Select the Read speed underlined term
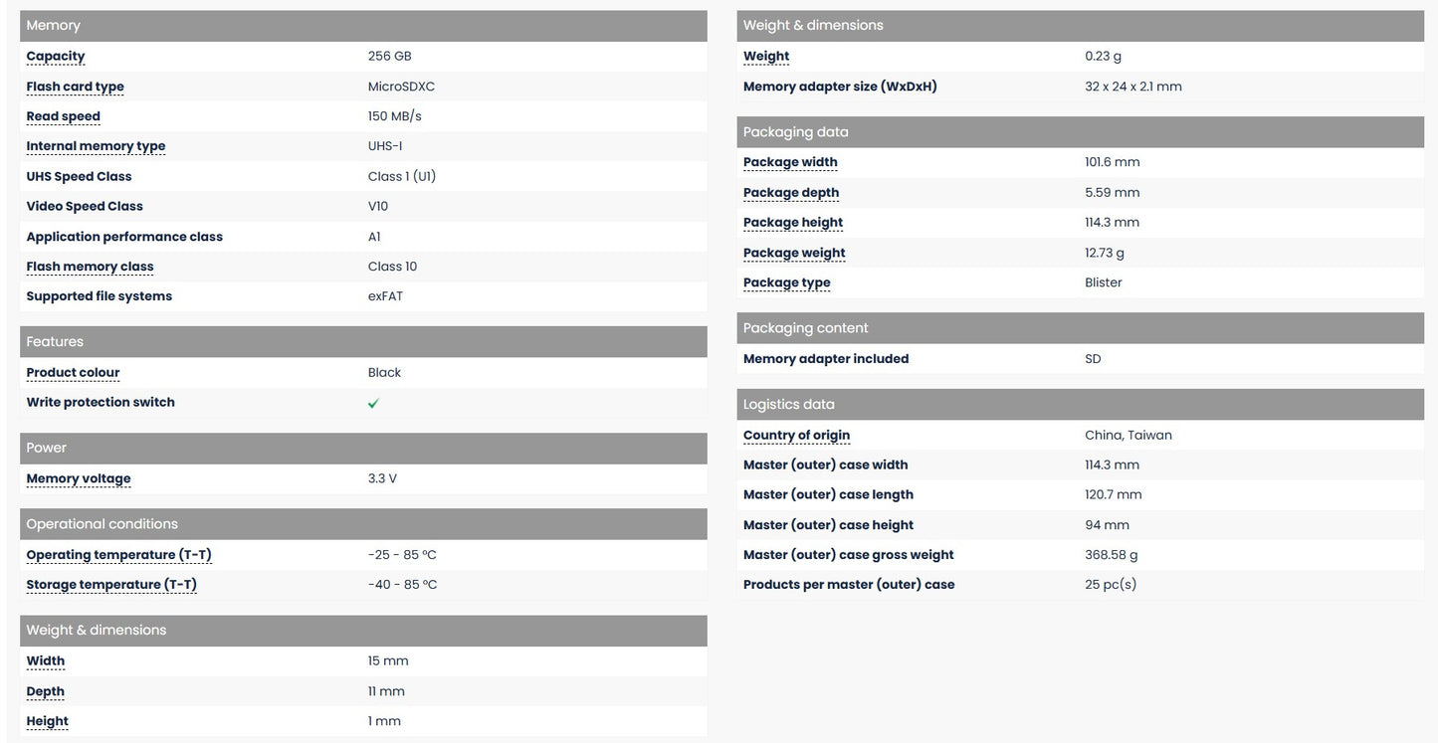This screenshot has height=743, width=1438. click(x=64, y=116)
